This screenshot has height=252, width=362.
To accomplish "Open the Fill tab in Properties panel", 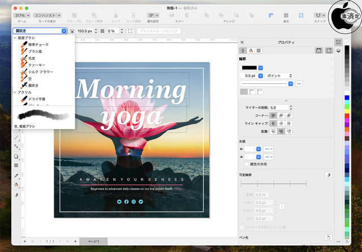I will pos(251,50).
